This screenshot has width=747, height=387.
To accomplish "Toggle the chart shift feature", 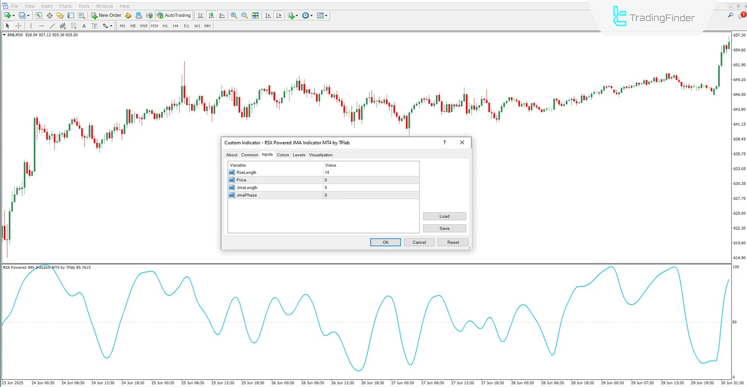I will point(279,15).
